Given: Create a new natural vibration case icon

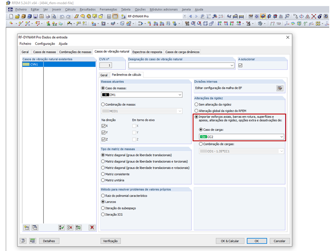Looking at the screenshot, I should tap(27, 228).
